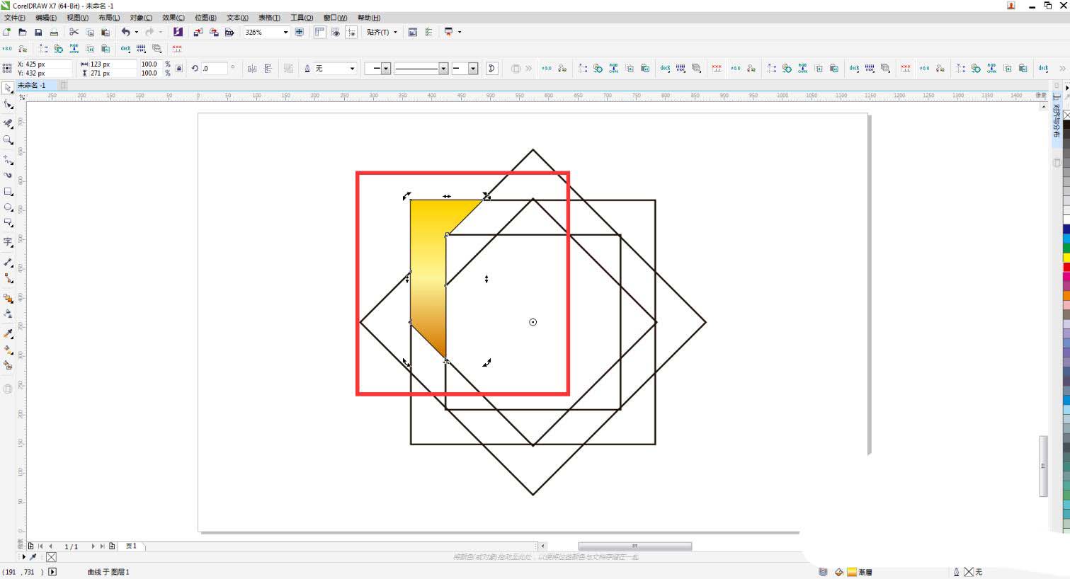This screenshot has width=1070, height=579.
Task: Select the Rectangle tool
Action: (x=8, y=192)
